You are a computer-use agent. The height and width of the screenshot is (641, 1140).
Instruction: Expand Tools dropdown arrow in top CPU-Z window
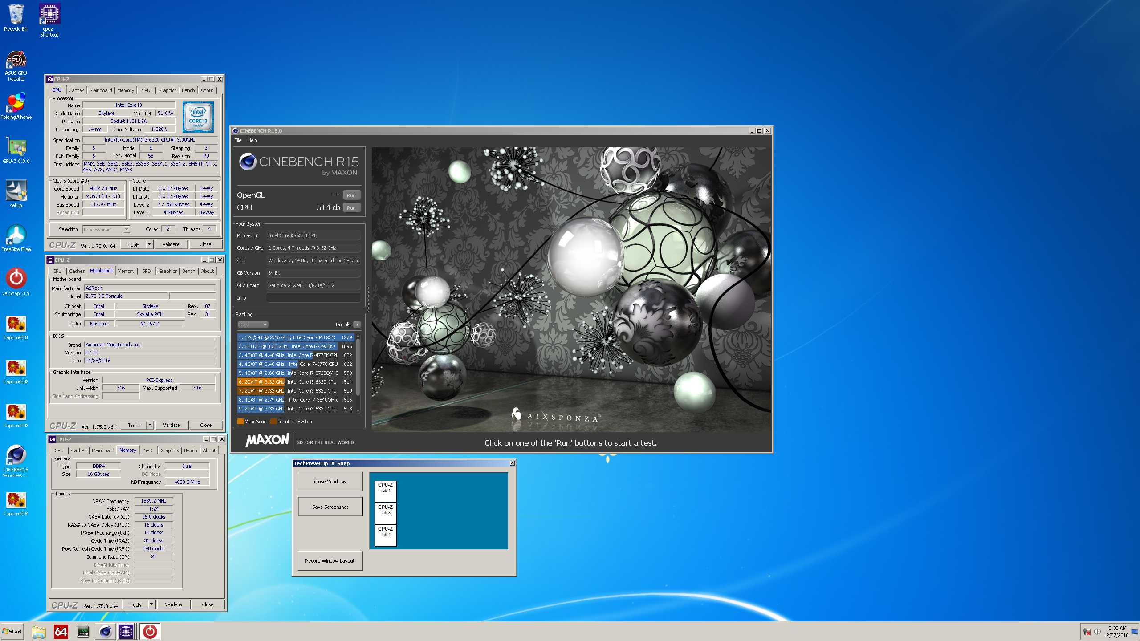150,244
